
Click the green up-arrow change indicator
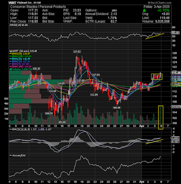[x=144, y=11]
